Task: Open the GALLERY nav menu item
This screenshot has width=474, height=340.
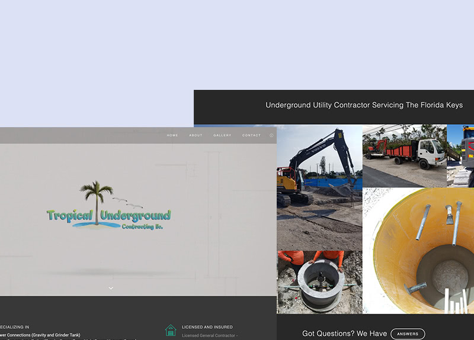Action: tap(222, 135)
